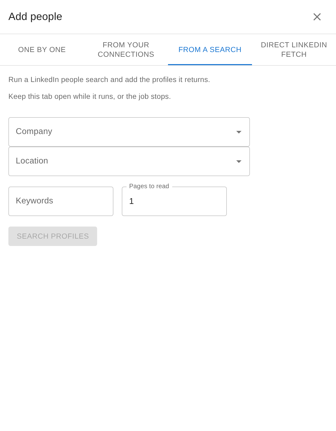
Task: Close the Add people dialog
Action: click(x=317, y=17)
